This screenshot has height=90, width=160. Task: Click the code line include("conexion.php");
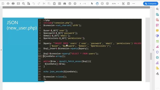[58, 23]
